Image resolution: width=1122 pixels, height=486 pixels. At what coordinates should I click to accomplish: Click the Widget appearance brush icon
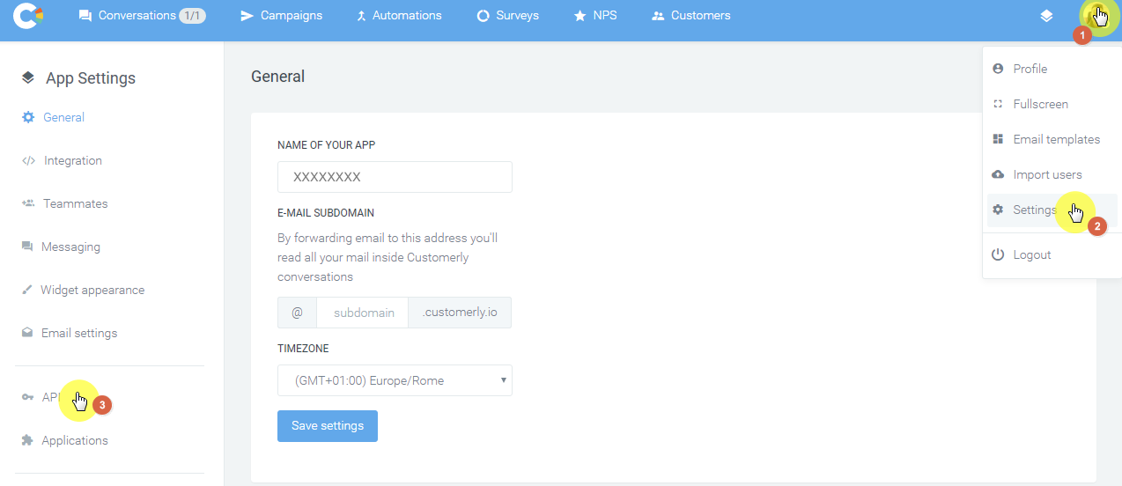(x=26, y=290)
